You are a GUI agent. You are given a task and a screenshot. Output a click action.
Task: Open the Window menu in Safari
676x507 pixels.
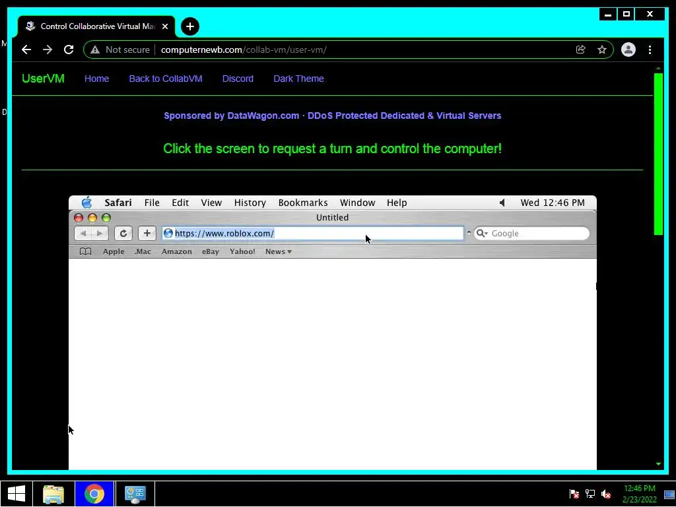point(357,203)
